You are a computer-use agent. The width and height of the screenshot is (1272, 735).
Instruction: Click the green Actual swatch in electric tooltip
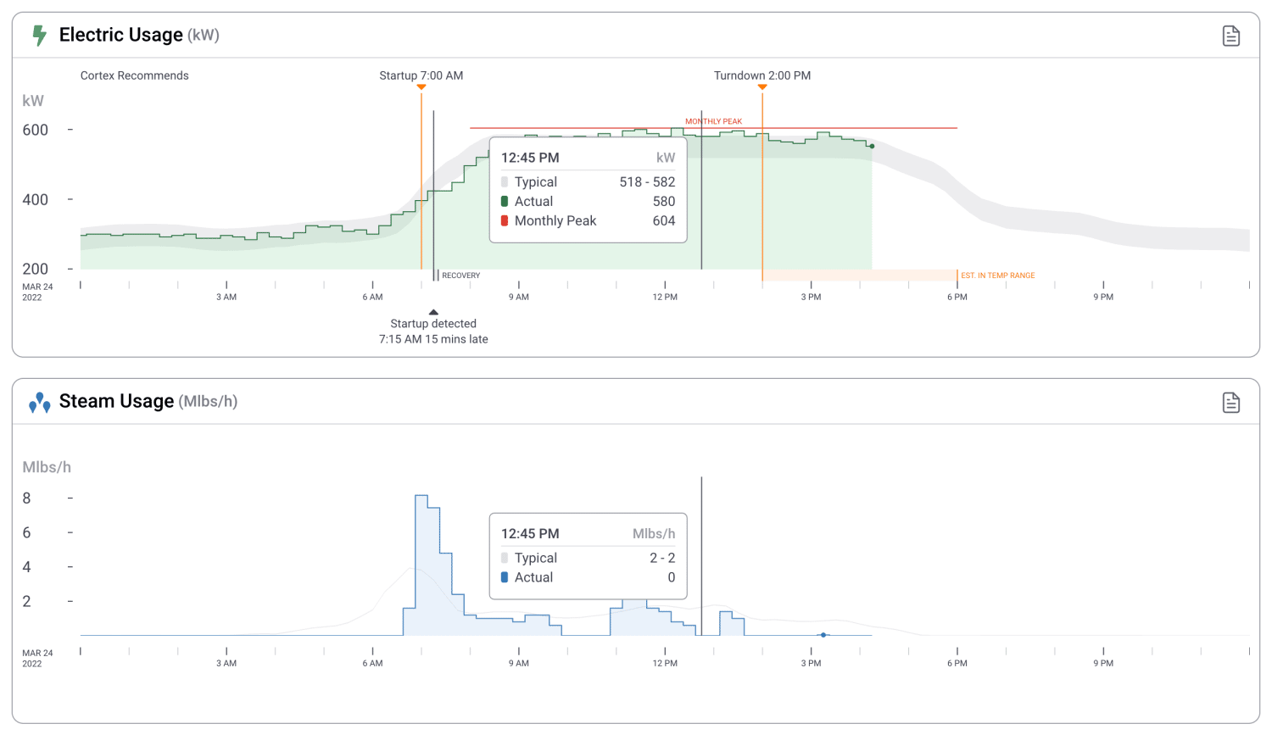click(x=505, y=202)
